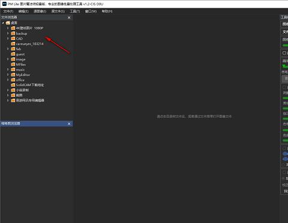Image resolution: width=288 pixels, height=223 pixels.
Task: Tick the checkbox below the first green slider
Action: 284,53
